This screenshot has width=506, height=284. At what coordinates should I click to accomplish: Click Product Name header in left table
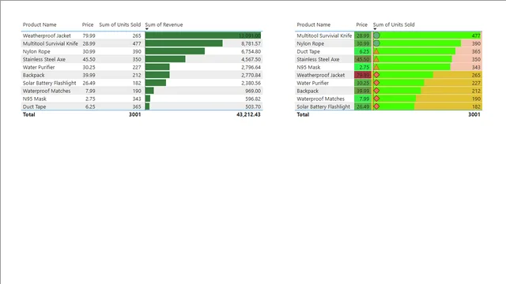point(40,24)
